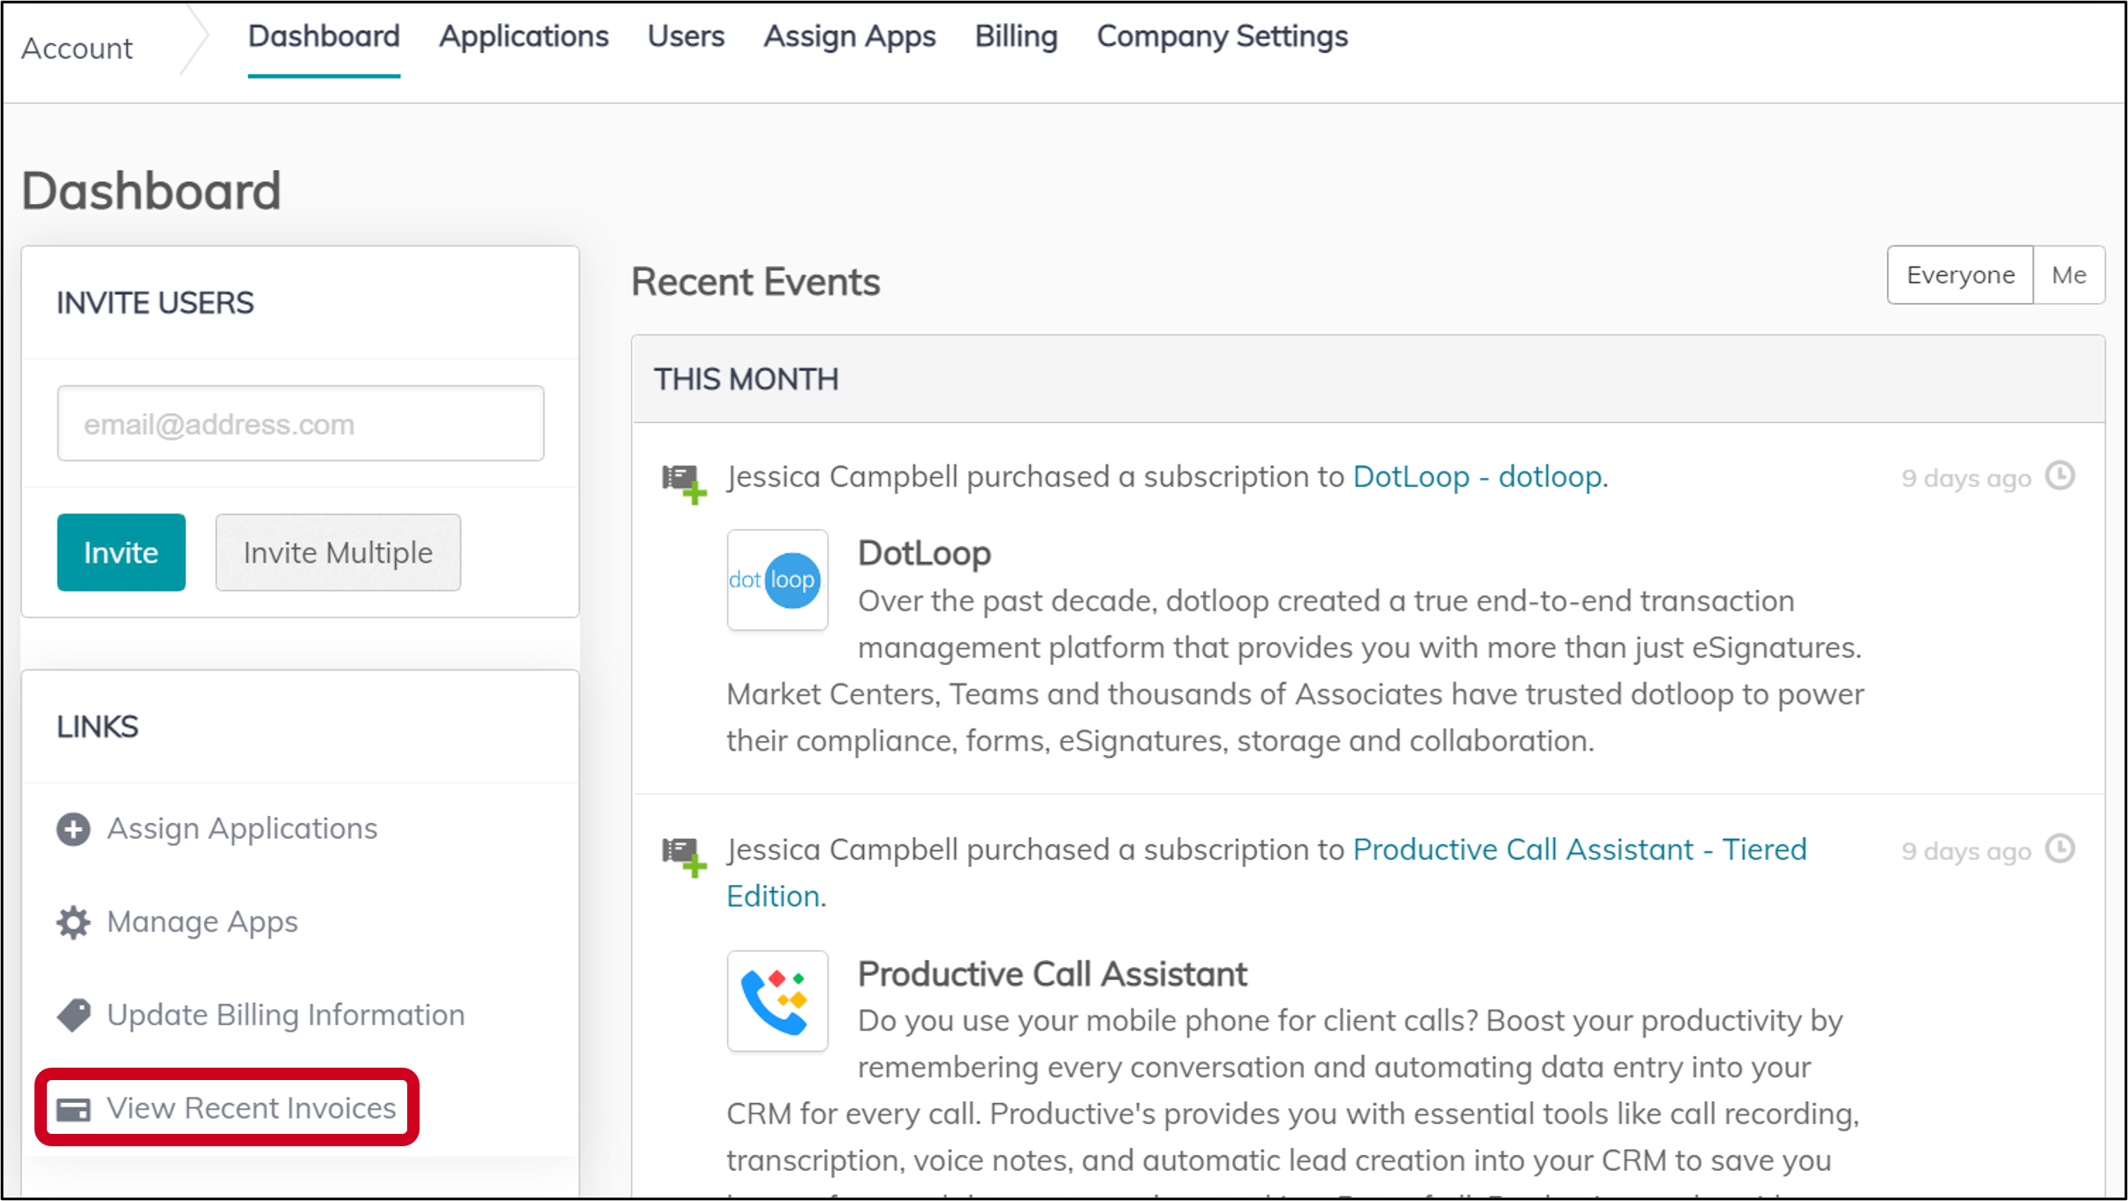Screen dimensions: 2128x1201
Task: Select the Billing tab
Action: (x=1016, y=37)
